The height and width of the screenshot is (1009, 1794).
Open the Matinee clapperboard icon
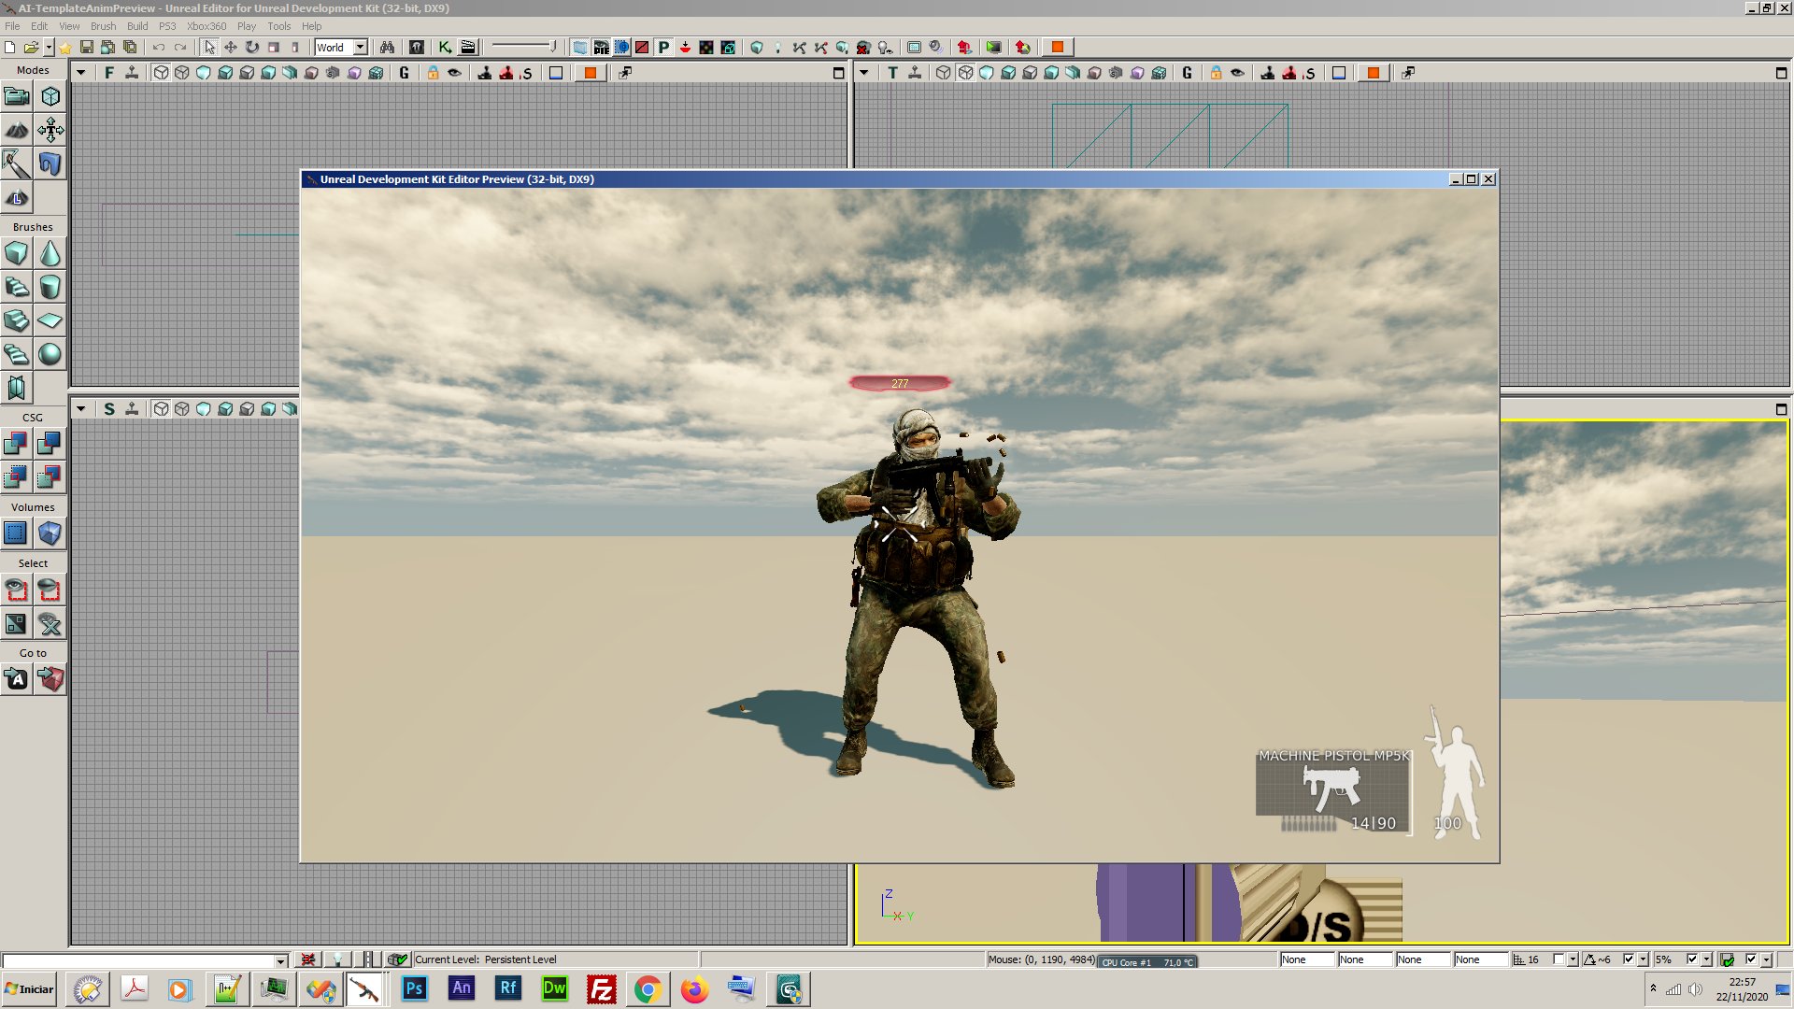tap(468, 47)
